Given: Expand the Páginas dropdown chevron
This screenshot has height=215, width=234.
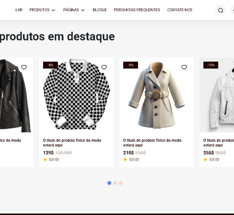Looking at the screenshot, I should 83,10.
